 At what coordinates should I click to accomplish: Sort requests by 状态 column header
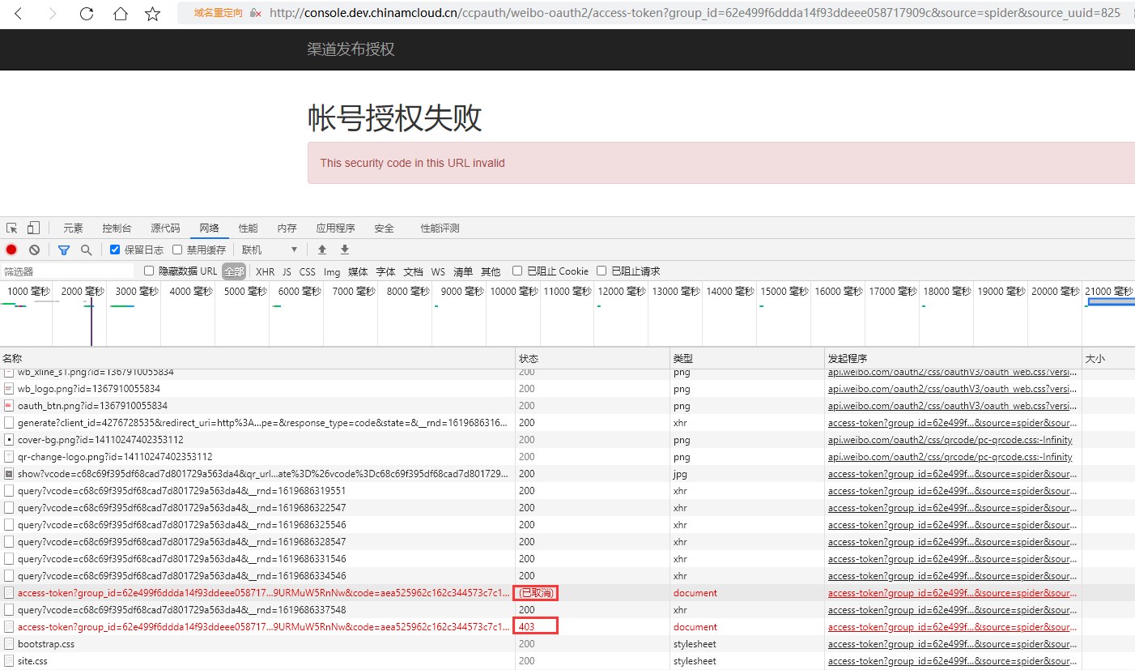(529, 359)
